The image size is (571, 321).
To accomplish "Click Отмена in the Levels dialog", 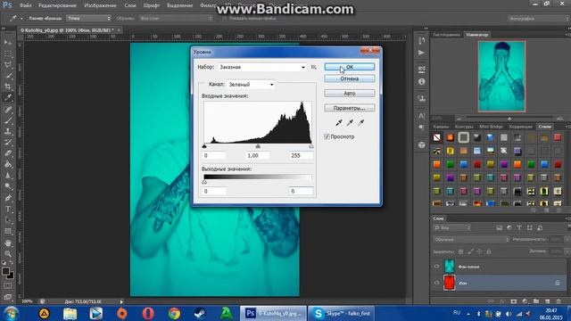I will tap(349, 78).
